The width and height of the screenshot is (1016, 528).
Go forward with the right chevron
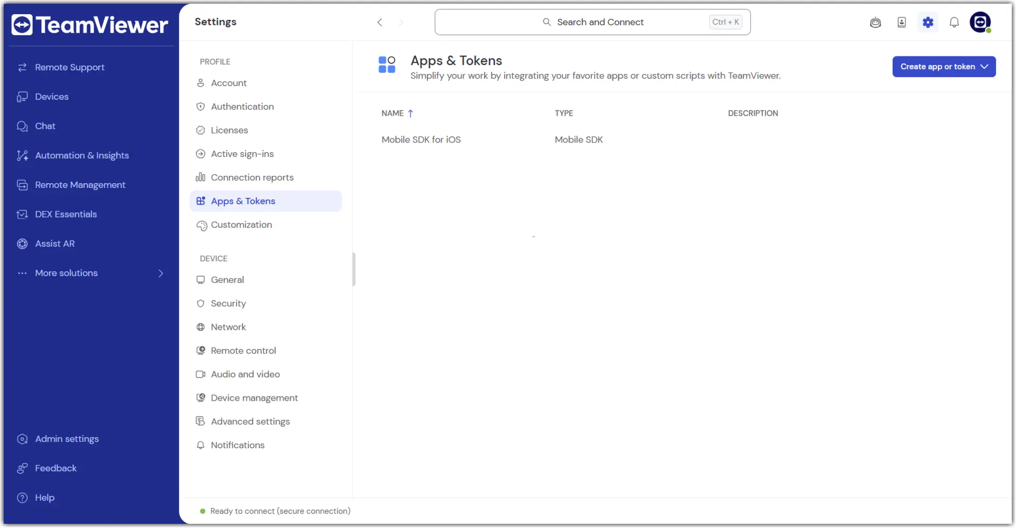[x=401, y=22]
